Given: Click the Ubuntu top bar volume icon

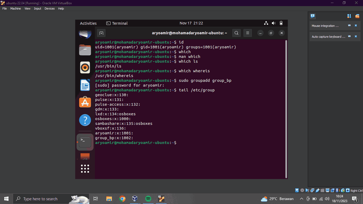Looking at the screenshot, I should click(x=274, y=23).
